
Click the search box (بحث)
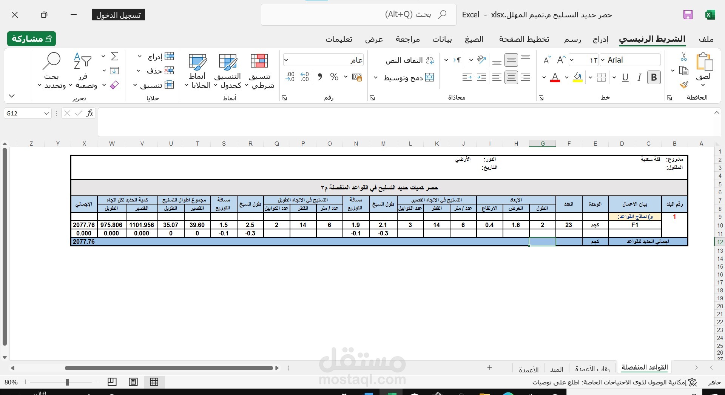point(358,15)
